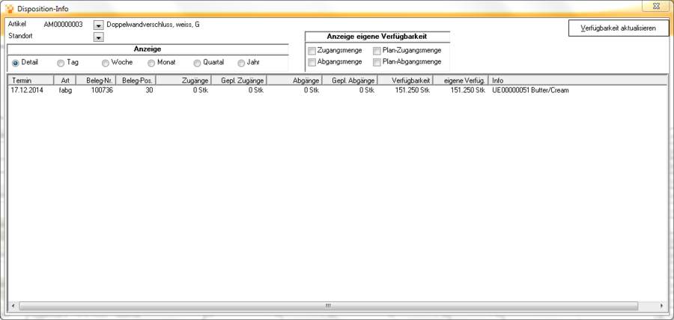674x320 pixels.
Task: Sort by the Art column header
Action: [x=64, y=80]
